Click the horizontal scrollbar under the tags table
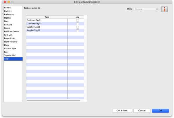 [53, 100]
